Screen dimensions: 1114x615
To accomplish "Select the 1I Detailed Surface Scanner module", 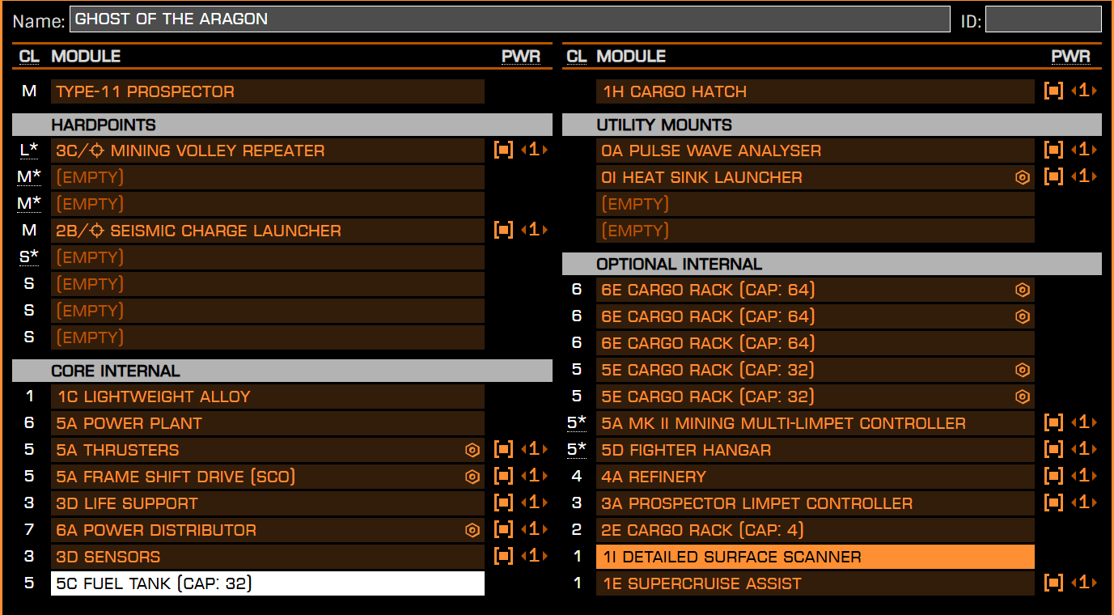I will (x=815, y=557).
